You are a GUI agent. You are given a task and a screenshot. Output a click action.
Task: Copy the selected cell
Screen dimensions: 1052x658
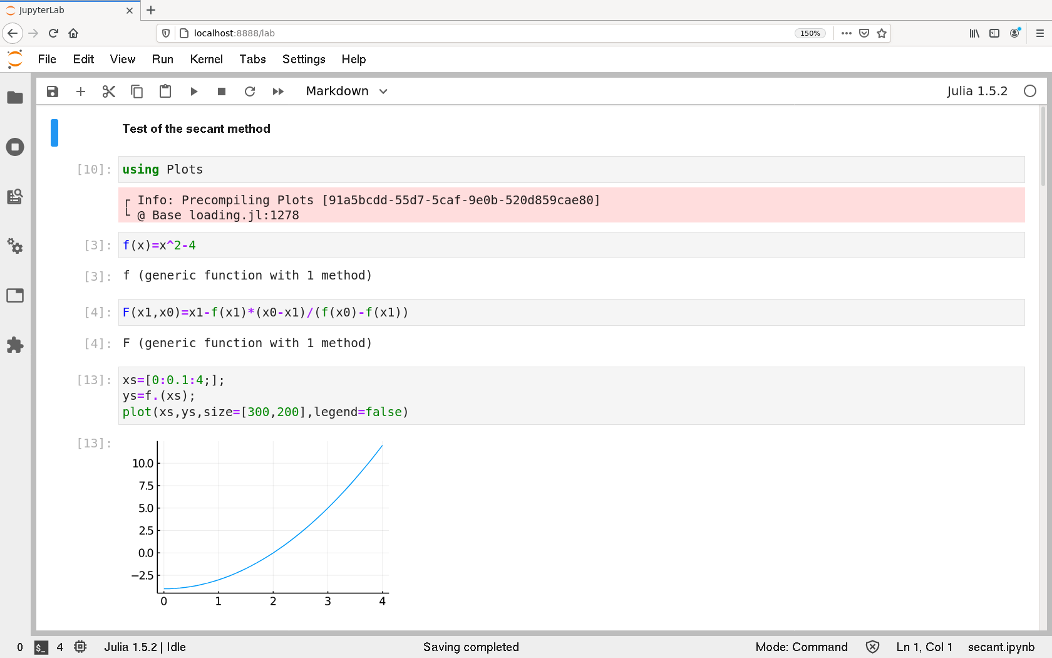(137, 91)
